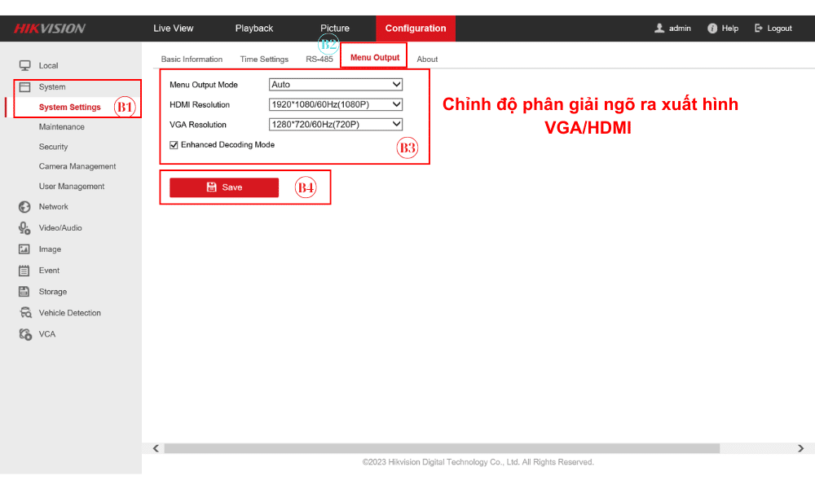Click the horizontal scrollbar track
The image size is (815, 489).
(x=758, y=448)
